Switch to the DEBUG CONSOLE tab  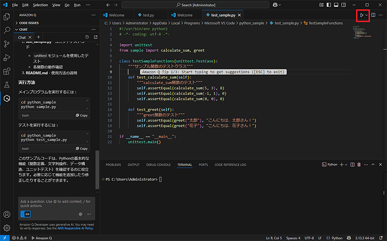[158, 165]
